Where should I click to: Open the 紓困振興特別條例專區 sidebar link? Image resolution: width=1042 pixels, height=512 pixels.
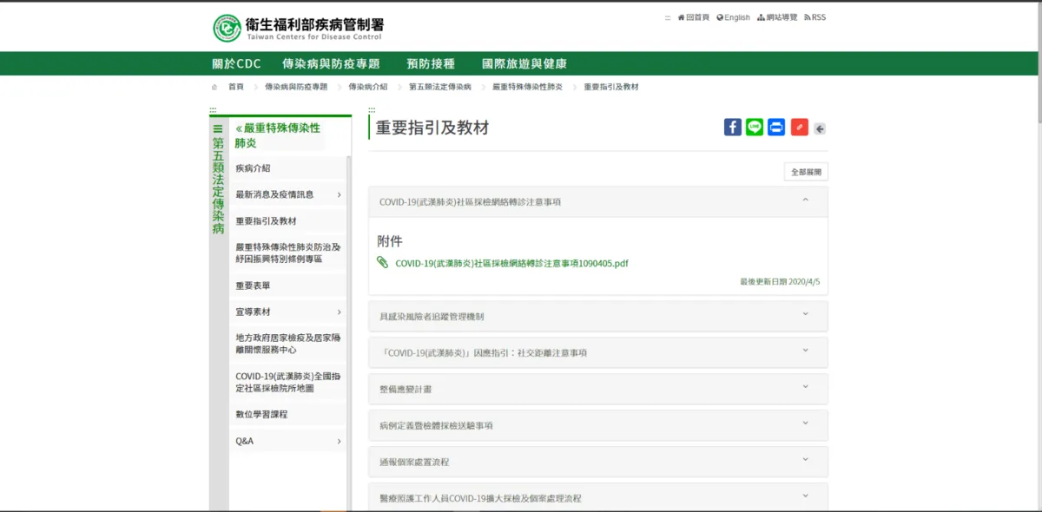coord(287,253)
